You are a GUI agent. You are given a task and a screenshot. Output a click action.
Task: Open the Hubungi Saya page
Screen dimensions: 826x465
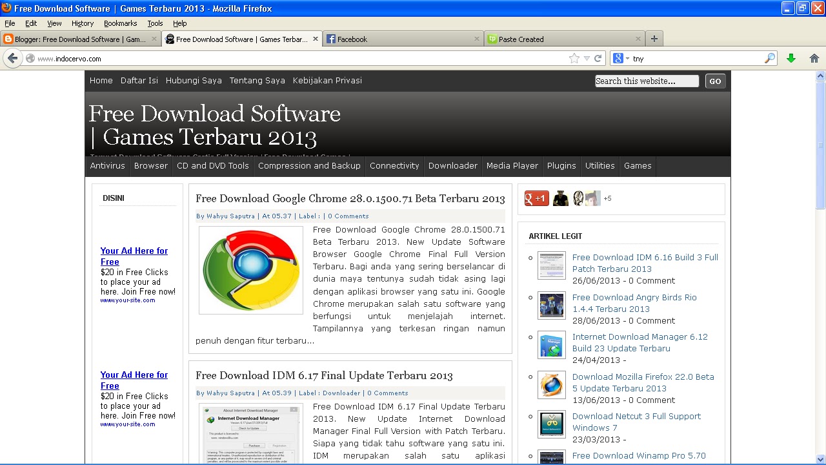pyautogui.click(x=194, y=81)
